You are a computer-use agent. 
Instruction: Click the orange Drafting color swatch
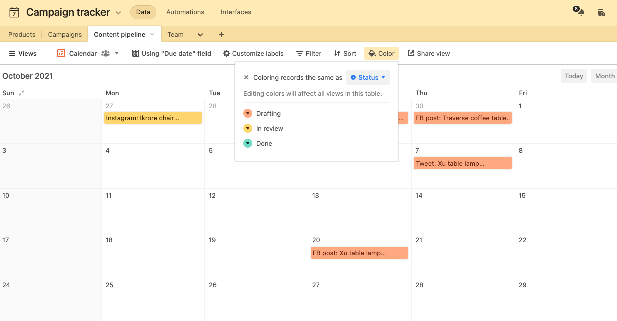click(x=248, y=114)
